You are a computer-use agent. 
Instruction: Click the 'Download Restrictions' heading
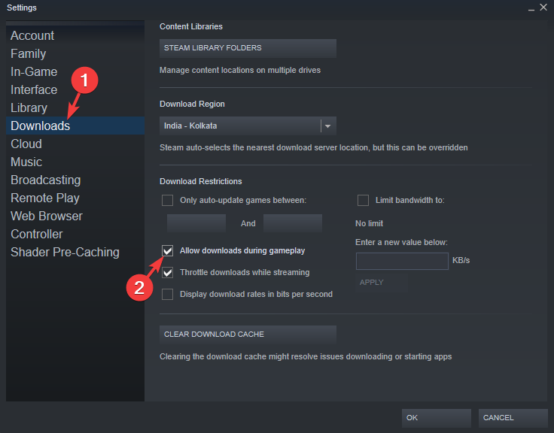click(x=201, y=181)
